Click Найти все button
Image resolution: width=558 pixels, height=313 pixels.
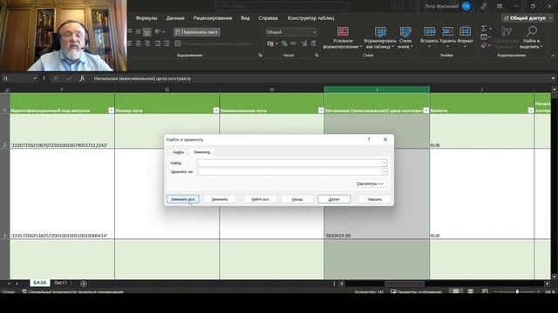click(260, 199)
